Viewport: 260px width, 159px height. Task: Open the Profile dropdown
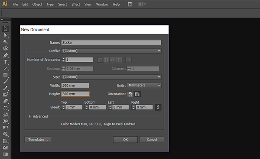coord(111,51)
